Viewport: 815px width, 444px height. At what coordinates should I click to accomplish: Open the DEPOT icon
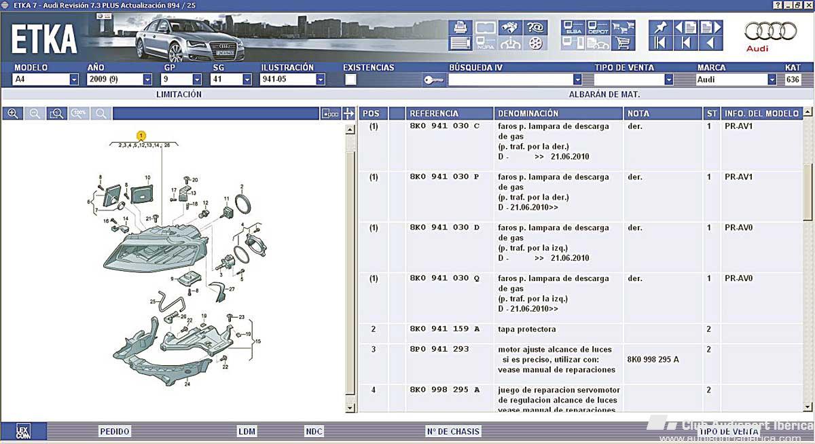click(598, 28)
